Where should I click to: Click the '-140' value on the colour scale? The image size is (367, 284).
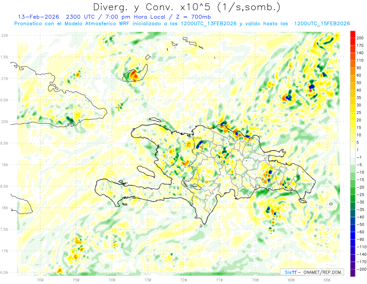[362, 254]
